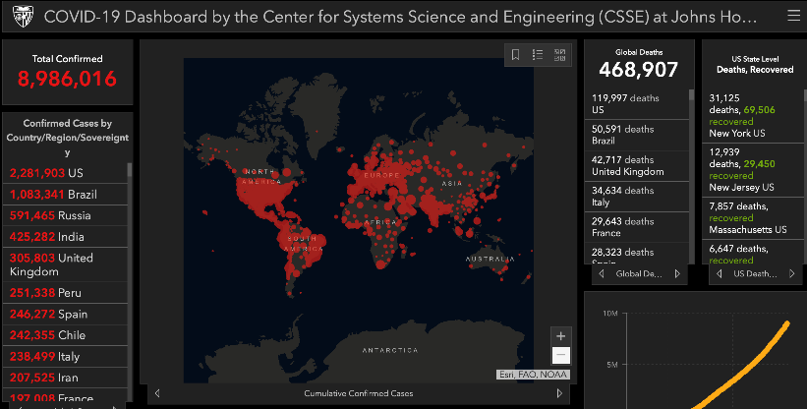The height and width of the screenshot is (409, 807).
Task: Select Iran in confirmed cases list
Action: (65, 378)
